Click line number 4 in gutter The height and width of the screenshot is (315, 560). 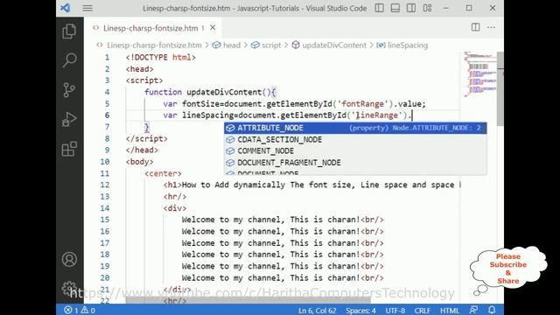pos(107,92)
